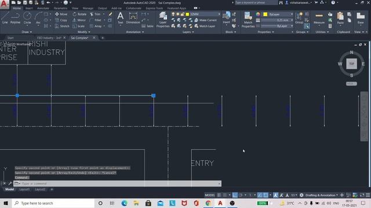Open the annotation scale 1:1 dropdown
371x208 pixels.
point(294,195)
